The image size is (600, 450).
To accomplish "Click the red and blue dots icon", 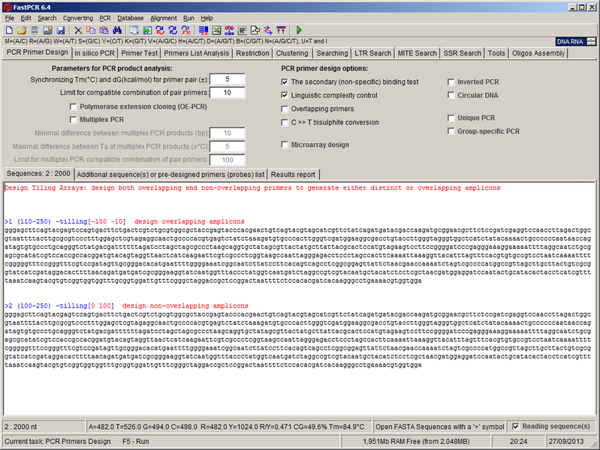I will point(229,30).
